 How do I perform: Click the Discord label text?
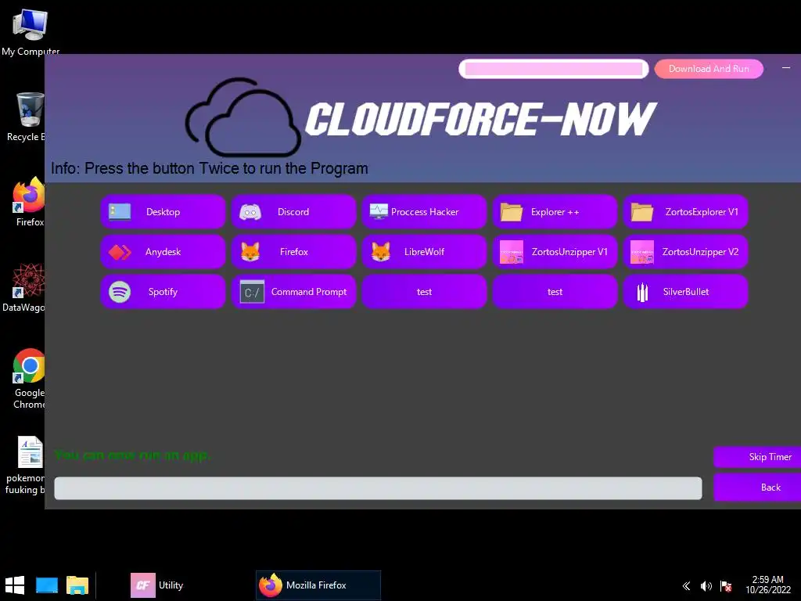click(x=293, y=211)
